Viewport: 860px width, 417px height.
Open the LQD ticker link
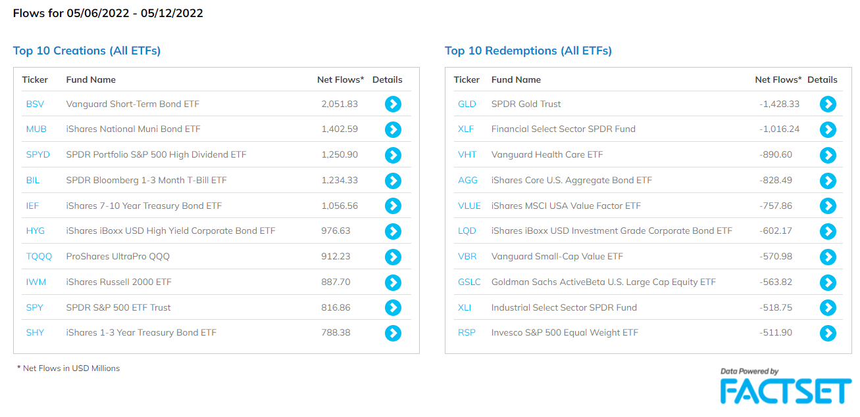point(467,231)
